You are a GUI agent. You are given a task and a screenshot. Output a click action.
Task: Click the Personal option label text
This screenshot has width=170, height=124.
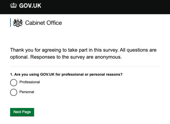coord(27,92)
